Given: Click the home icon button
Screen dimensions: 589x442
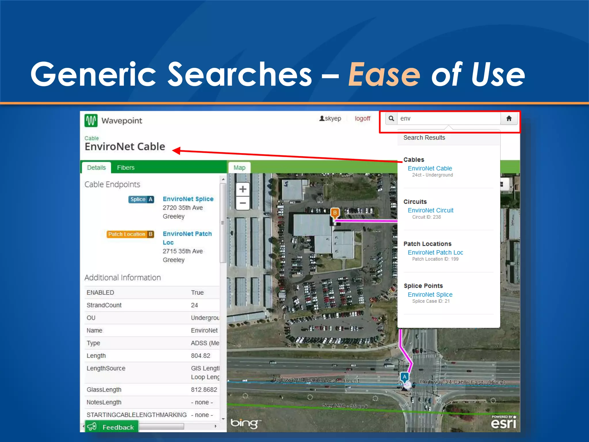Looking at the screenshot, I should (509, 119).
